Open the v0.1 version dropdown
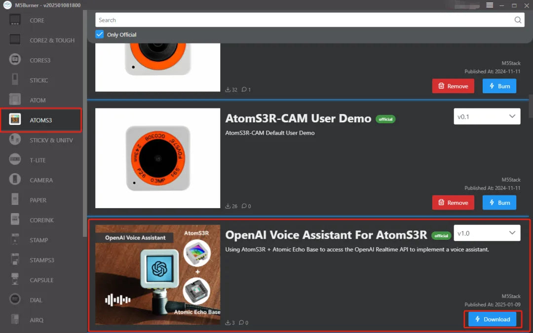Image resolution: width=533 pixels, height=333 pixels. pos(487,116)
